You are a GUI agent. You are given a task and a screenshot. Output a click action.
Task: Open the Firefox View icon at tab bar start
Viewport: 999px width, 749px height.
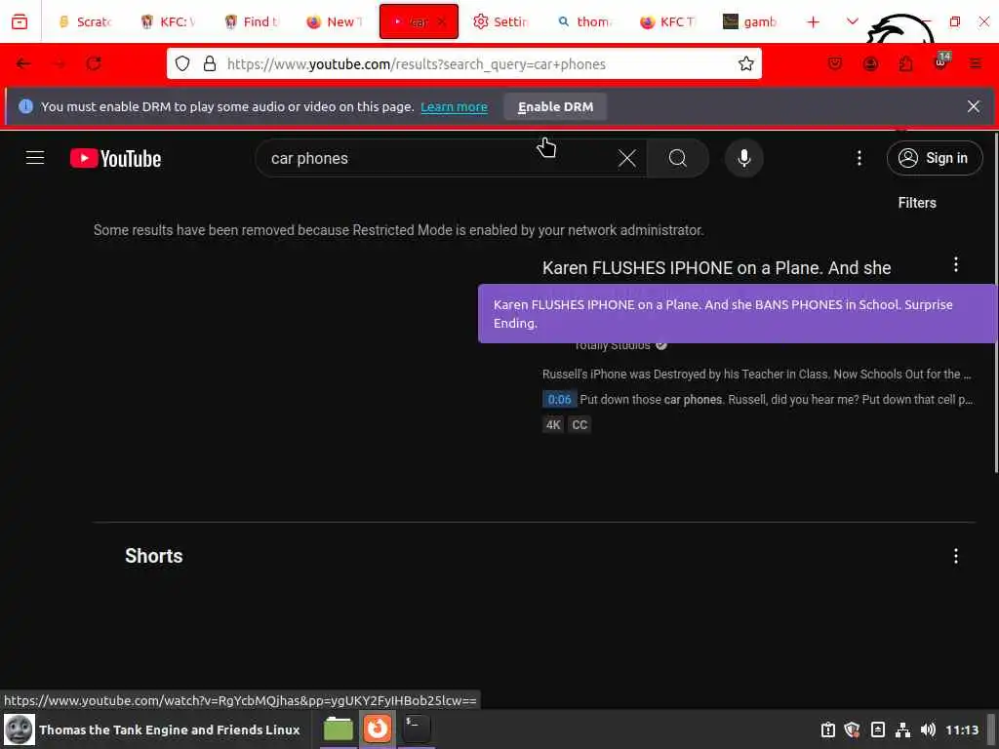pos(20,21)
